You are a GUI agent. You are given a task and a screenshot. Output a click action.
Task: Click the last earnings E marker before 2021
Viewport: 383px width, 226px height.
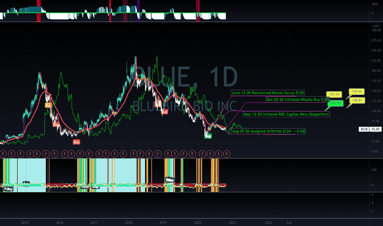point(227,154)
